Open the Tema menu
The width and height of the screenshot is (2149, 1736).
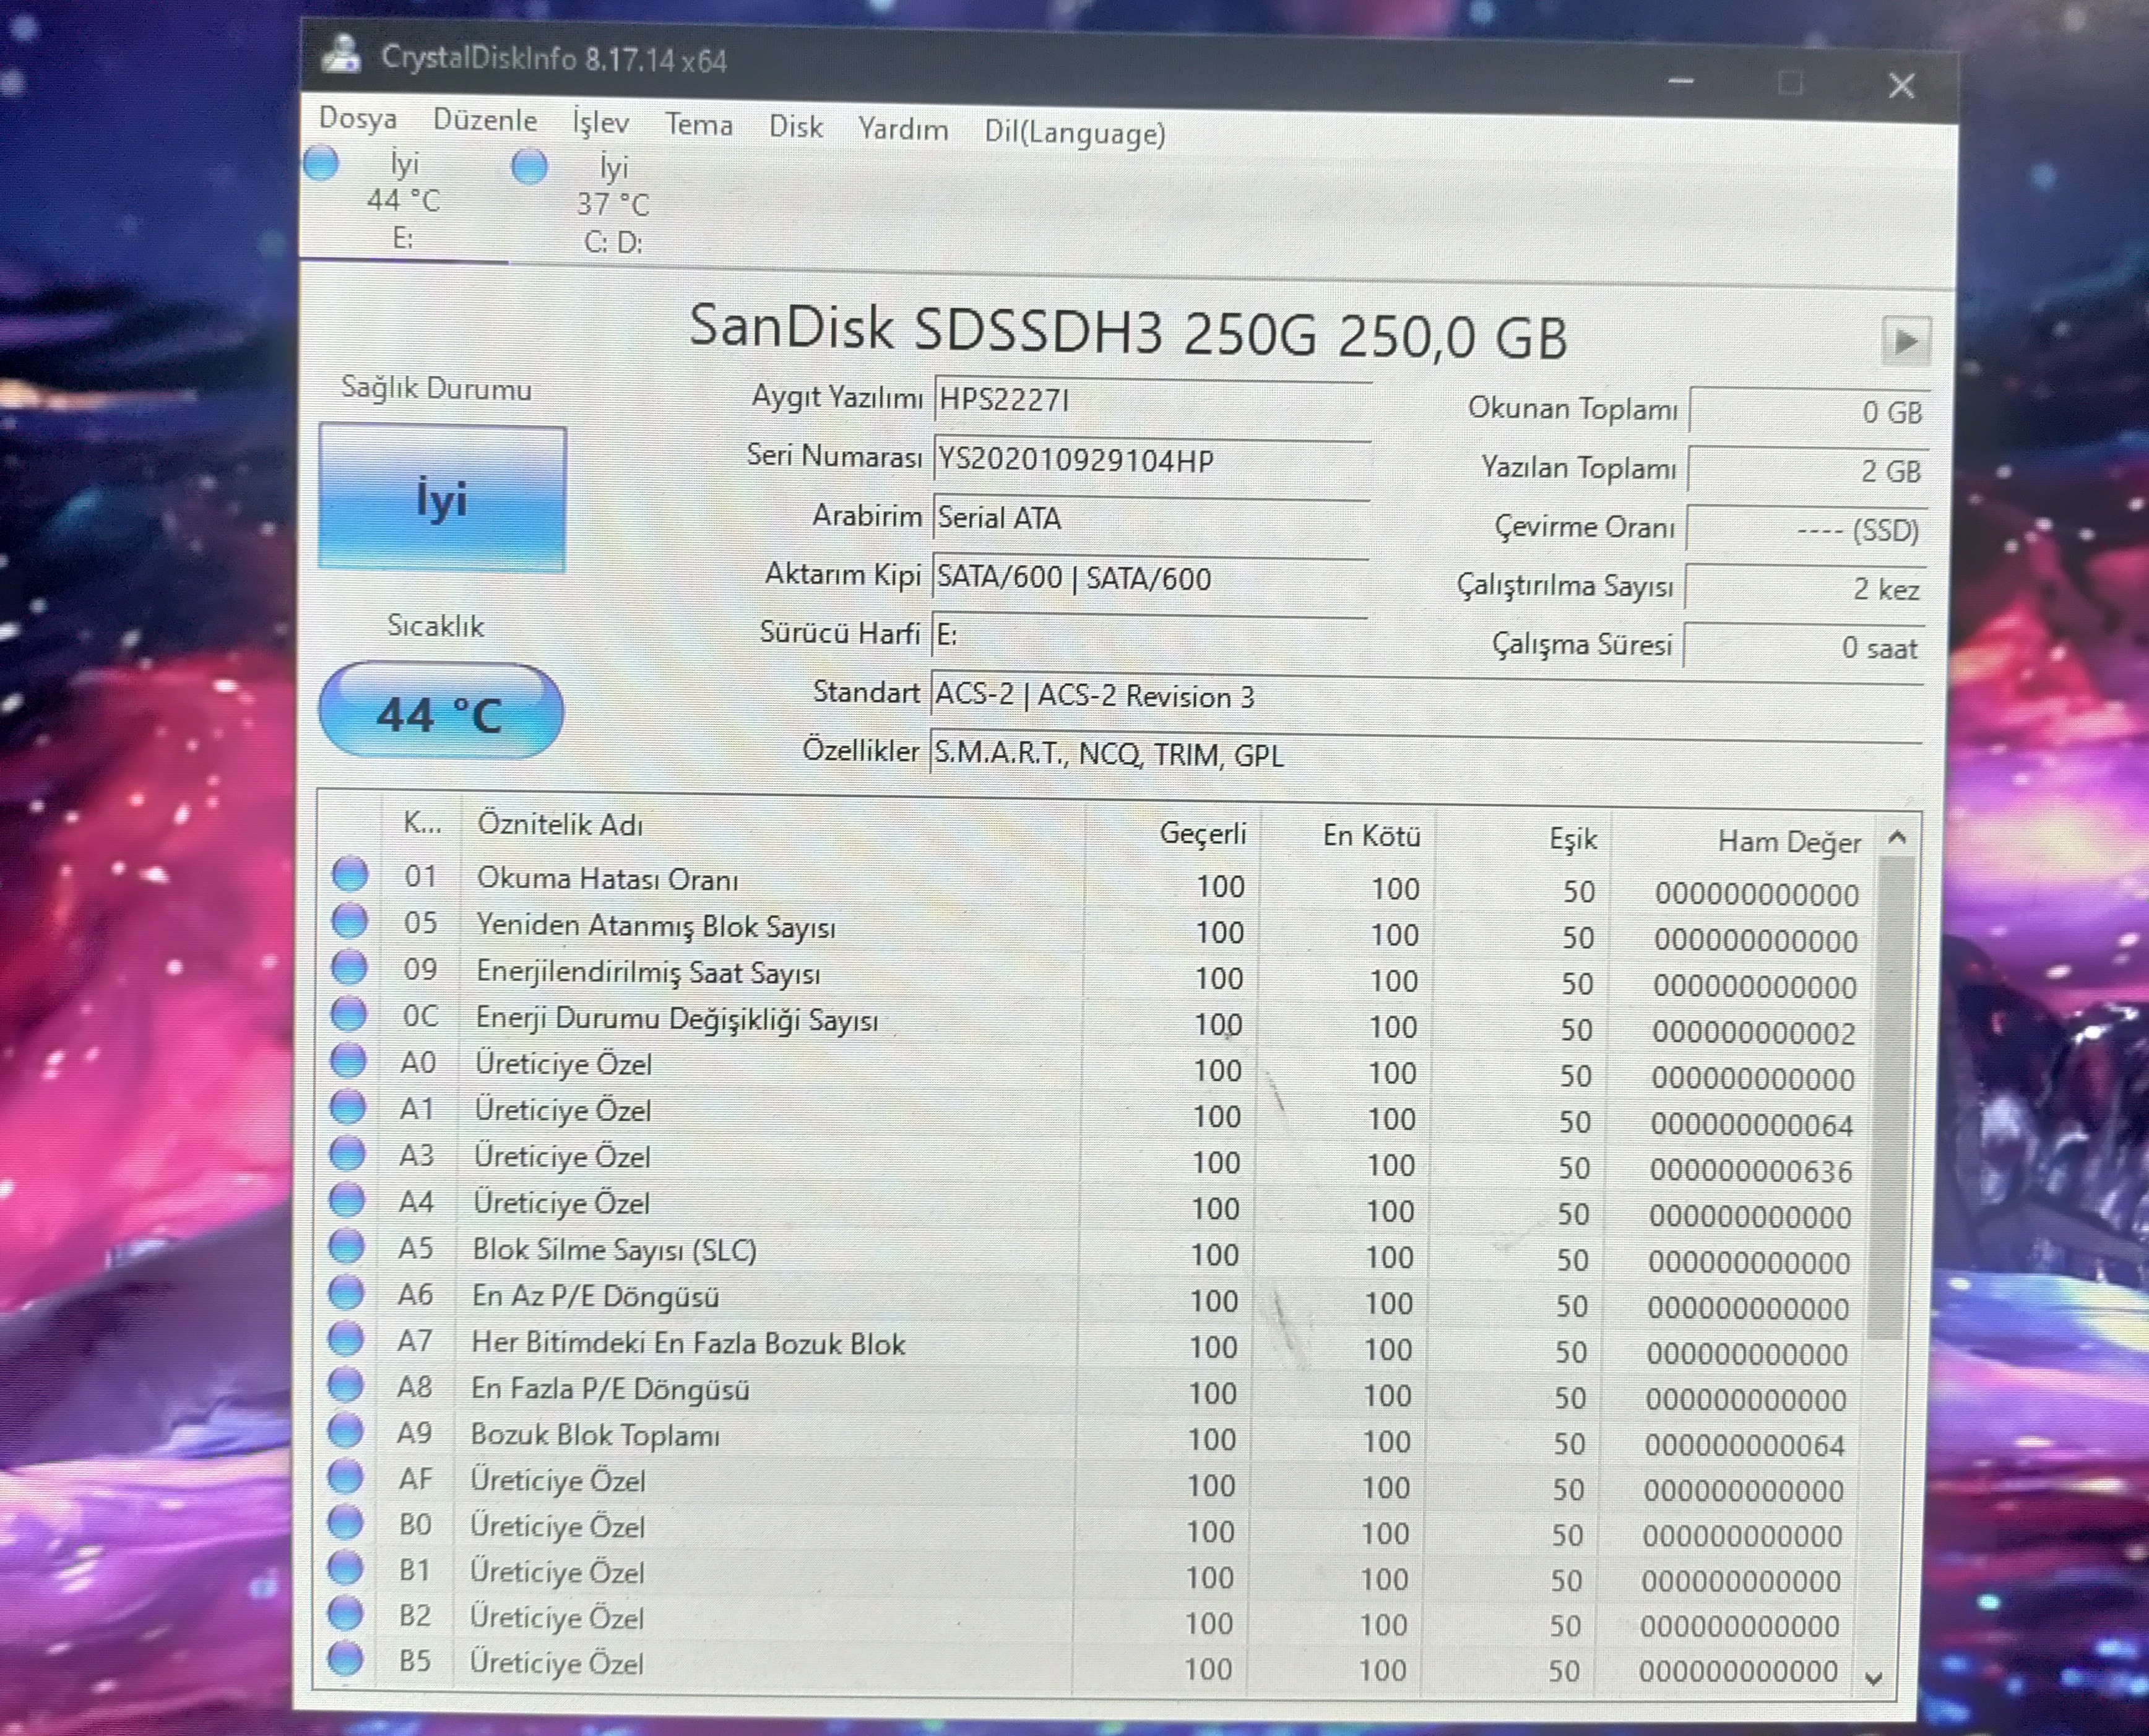(x=698, y=125)
